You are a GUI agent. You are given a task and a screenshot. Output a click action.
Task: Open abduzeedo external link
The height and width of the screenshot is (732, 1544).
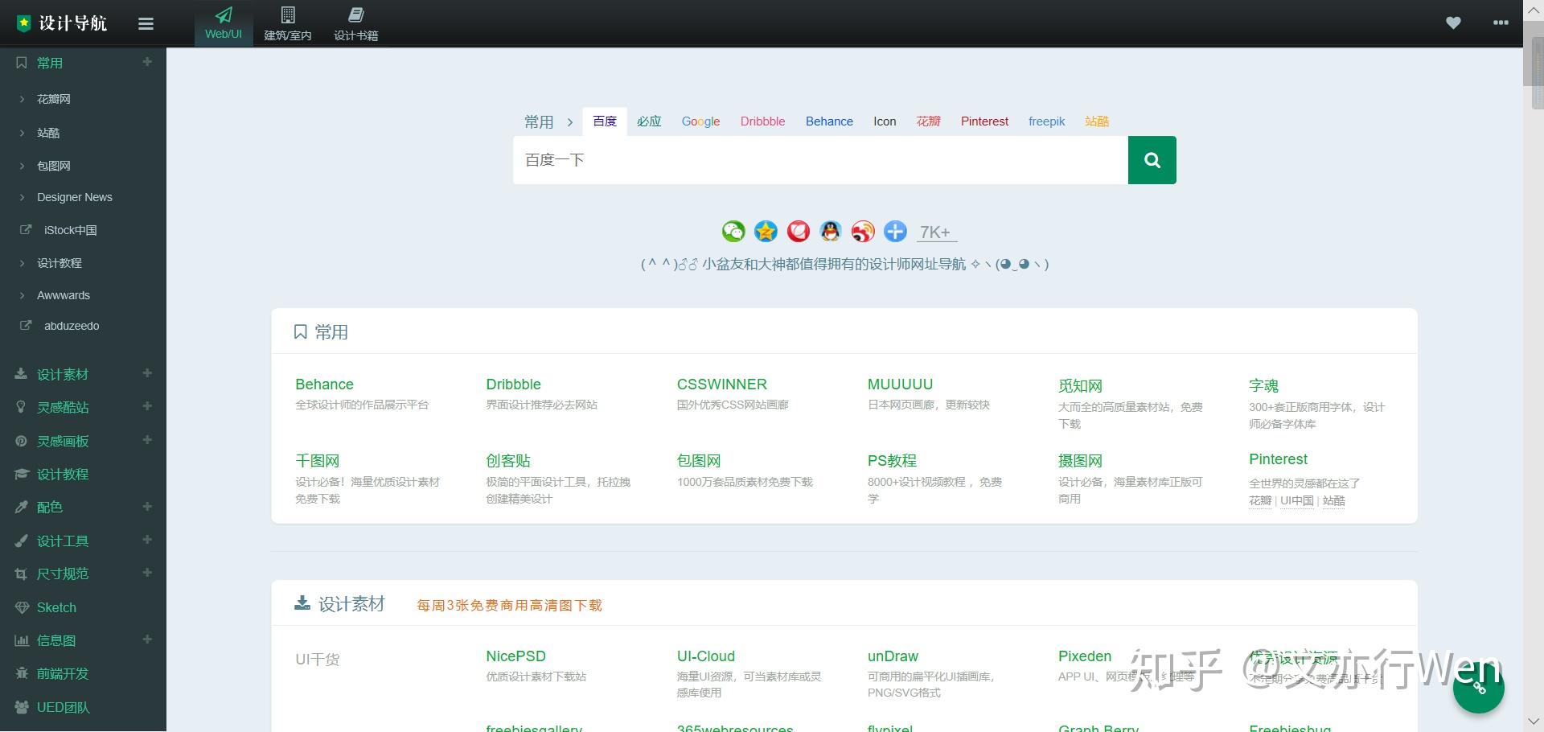pyautogui.click(x=72, y=326)
